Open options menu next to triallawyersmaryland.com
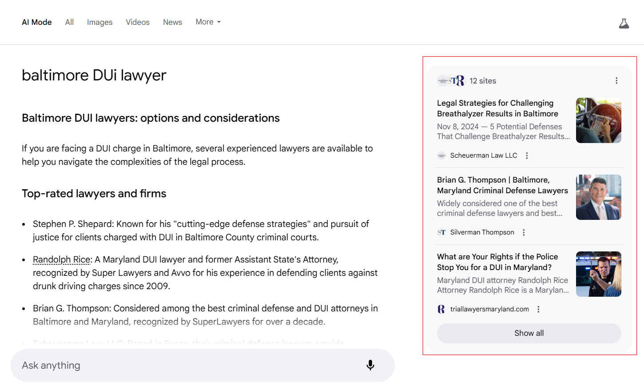This screenshot has height=390, width=644. point(538,309)
